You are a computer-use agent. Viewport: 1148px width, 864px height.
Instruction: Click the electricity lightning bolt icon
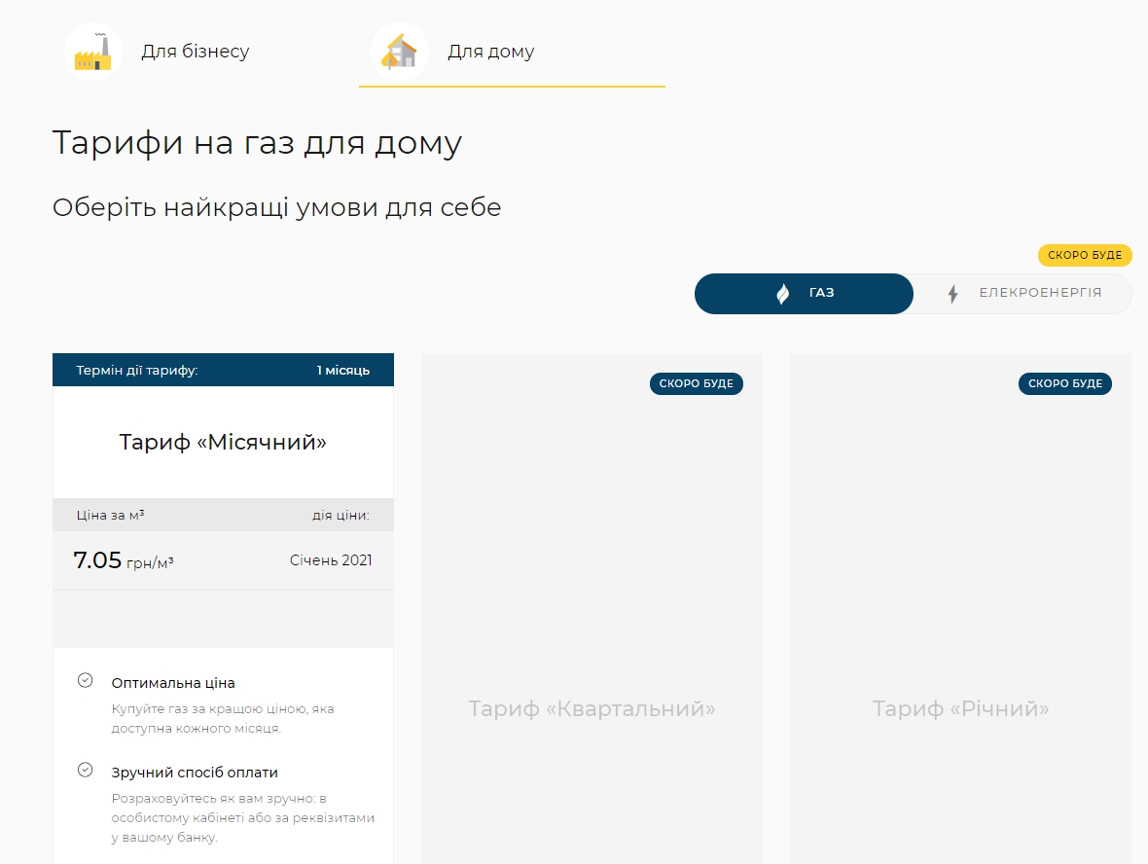[x=952, y=295]
